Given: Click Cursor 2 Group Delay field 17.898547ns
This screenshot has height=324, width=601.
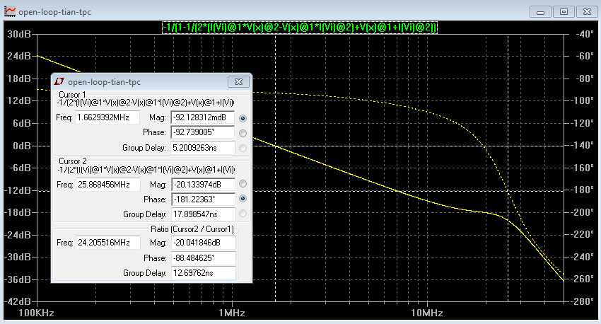Looking at the screenshot, I should [x=203, y=214].
